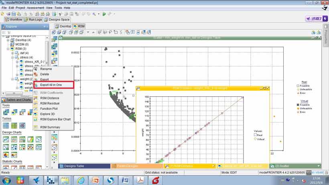
Task: Toggle Virtual Error in scatter legend
Action: tap(298, 112)
